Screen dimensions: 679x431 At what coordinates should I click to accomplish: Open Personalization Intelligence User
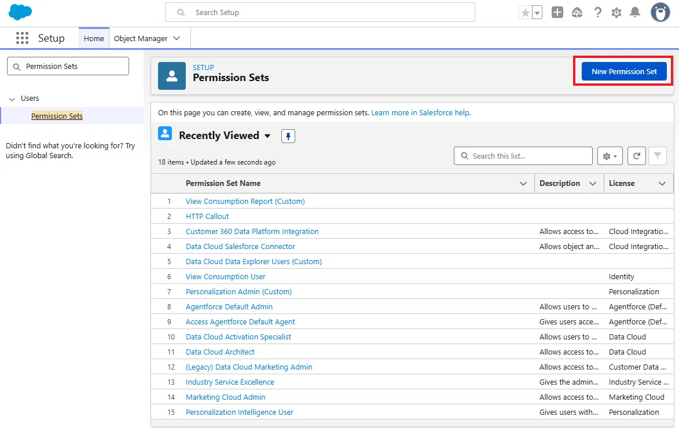(240, 412)
